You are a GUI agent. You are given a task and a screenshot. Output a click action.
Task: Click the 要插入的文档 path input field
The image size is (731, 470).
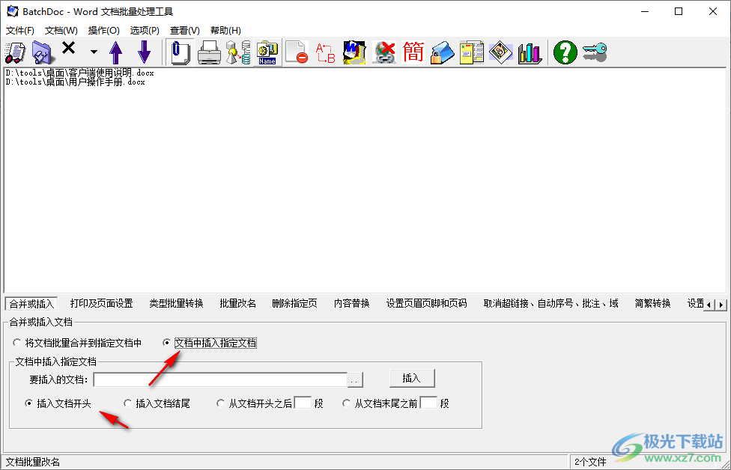tap(220, 379)
